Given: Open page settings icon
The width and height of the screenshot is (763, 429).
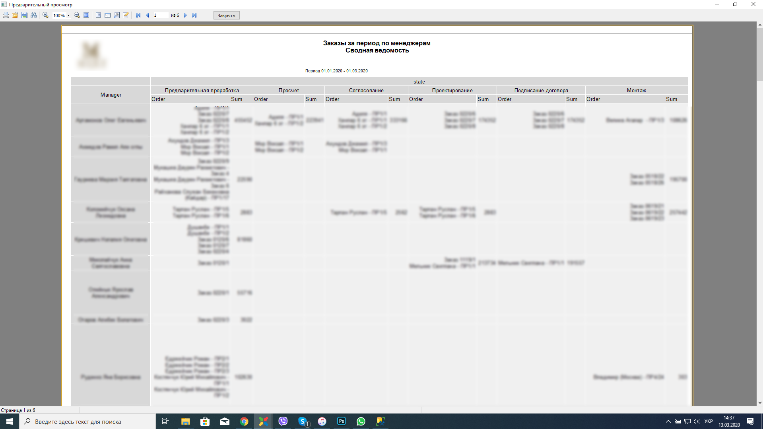Looking at the screenshot, I should [x=116, y=15].
